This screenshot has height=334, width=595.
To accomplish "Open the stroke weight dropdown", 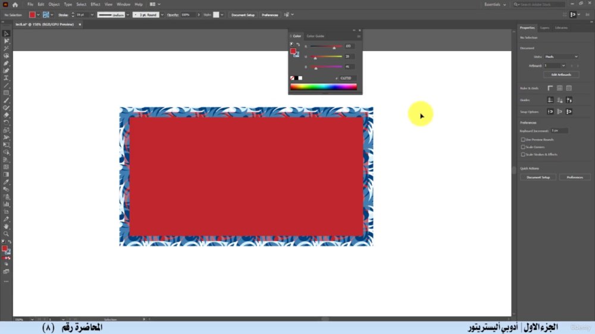I will tap(92, 15).
